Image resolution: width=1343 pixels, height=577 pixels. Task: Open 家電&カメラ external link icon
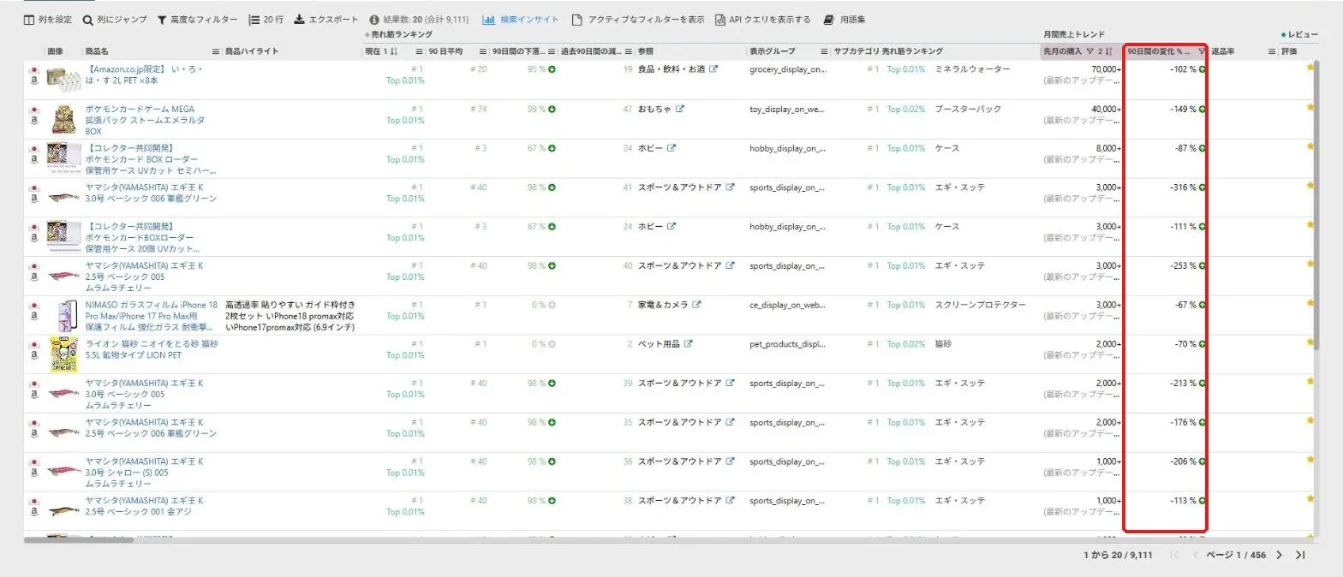(x=696, y=305)
